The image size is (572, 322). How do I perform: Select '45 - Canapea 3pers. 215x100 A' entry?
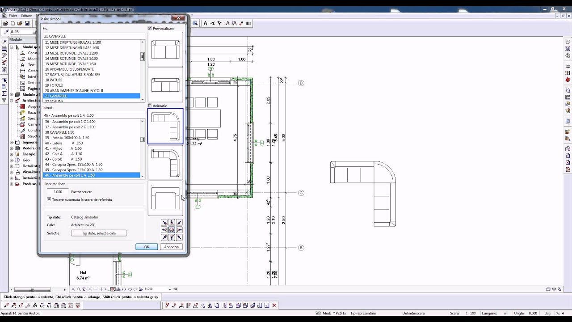pyautogui.click(x=92, y=170)
